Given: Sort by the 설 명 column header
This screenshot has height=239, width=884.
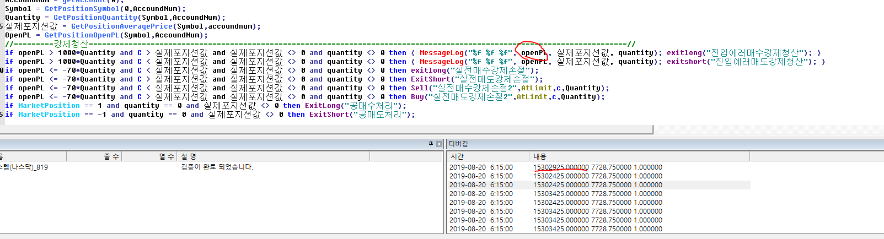Looking at the screenshot, I should pyautogui.click(x=189, y=156).
